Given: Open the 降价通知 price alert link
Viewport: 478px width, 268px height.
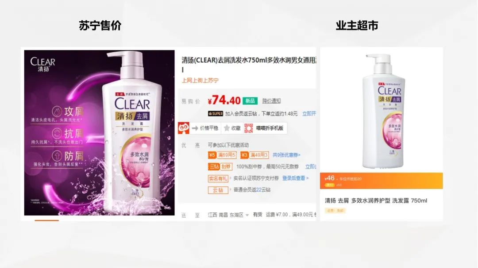Looking at the screenshot, I should [x=271, y=101].
